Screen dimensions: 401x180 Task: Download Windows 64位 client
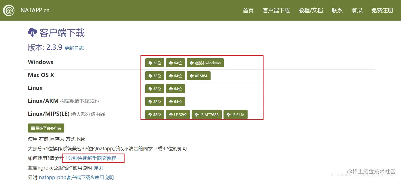pos(175,63)
